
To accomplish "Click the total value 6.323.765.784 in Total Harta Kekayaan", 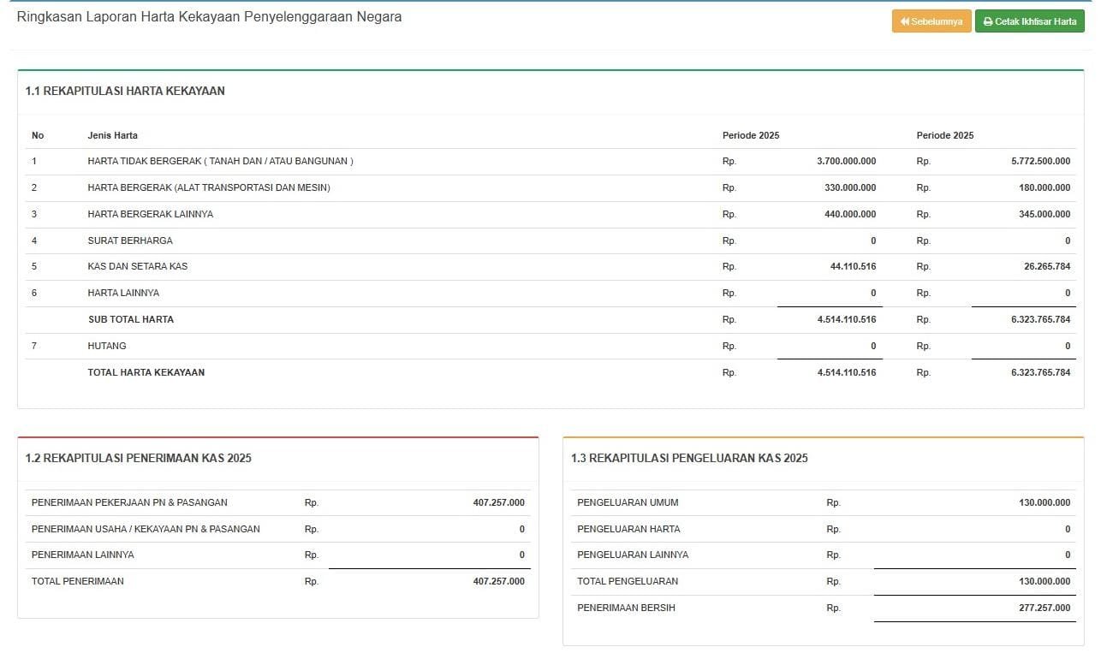I will pos(1040,372).
